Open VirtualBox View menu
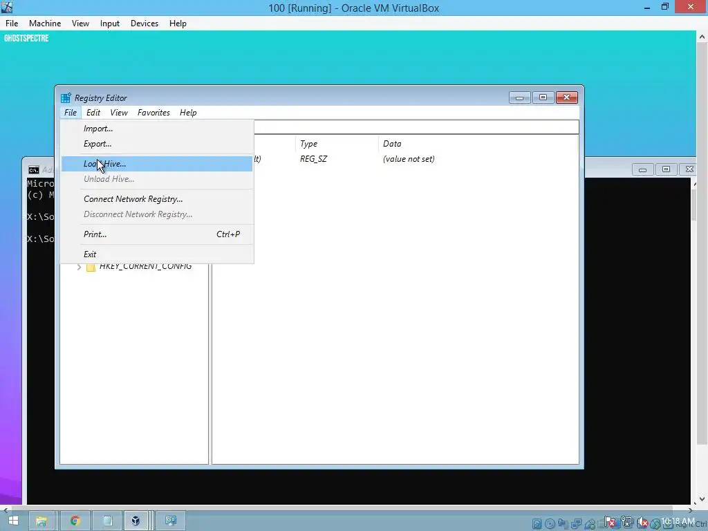 click(80, 24)
